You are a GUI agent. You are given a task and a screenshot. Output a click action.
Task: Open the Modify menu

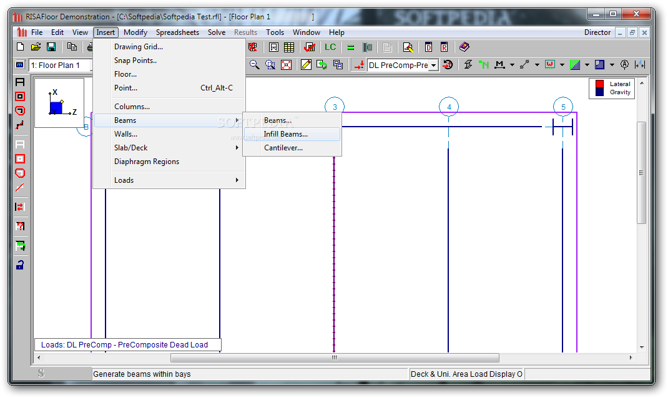pyautogui.click(x=135, y=32)
